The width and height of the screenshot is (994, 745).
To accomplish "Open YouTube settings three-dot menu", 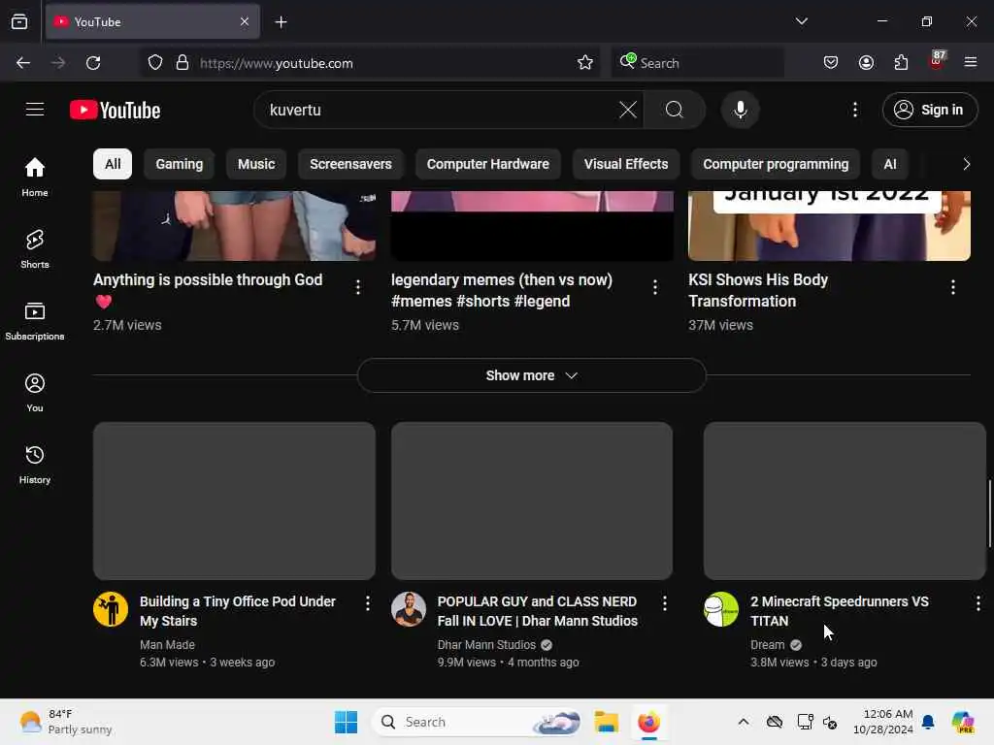I will click(854, 110).
